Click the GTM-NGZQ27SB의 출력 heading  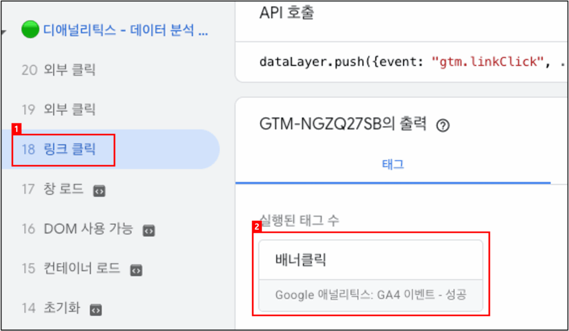[343, 124]
